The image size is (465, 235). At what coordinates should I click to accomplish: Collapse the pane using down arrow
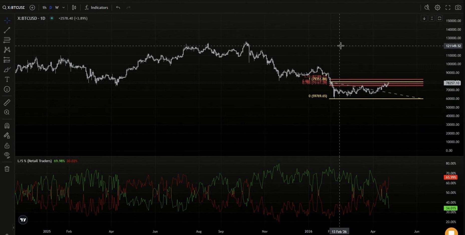coord(424,18)
